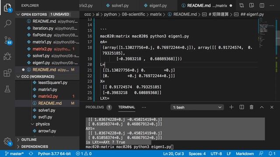Open Source Control with 52 changes
This screenshot has height=157, width=280.
(8, 40)
